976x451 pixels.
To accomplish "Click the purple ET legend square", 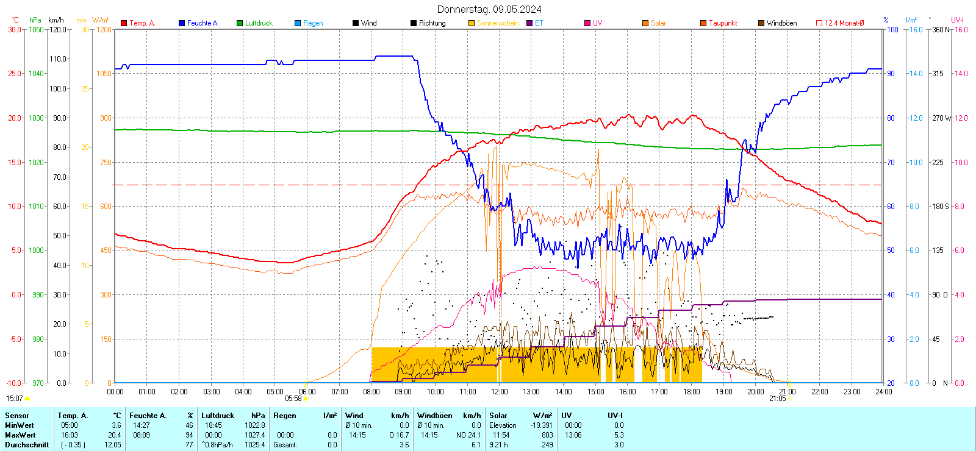I will pyautogui.click(x=529, y=23).
